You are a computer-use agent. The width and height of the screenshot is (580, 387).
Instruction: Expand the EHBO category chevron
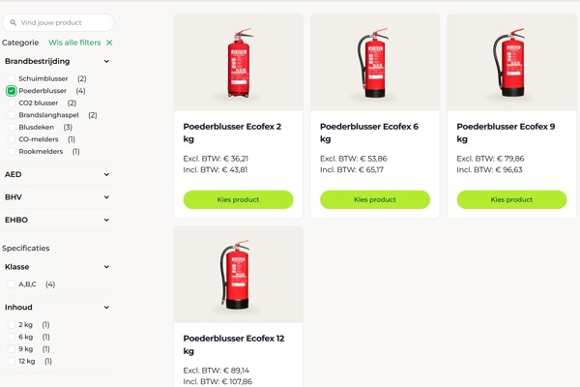[106, 220]
